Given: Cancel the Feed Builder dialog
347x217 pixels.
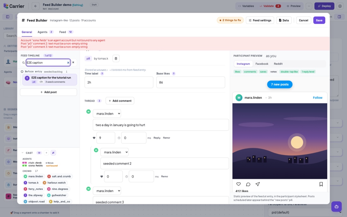Looking at the screenshot, I should (x=303, y=20).
